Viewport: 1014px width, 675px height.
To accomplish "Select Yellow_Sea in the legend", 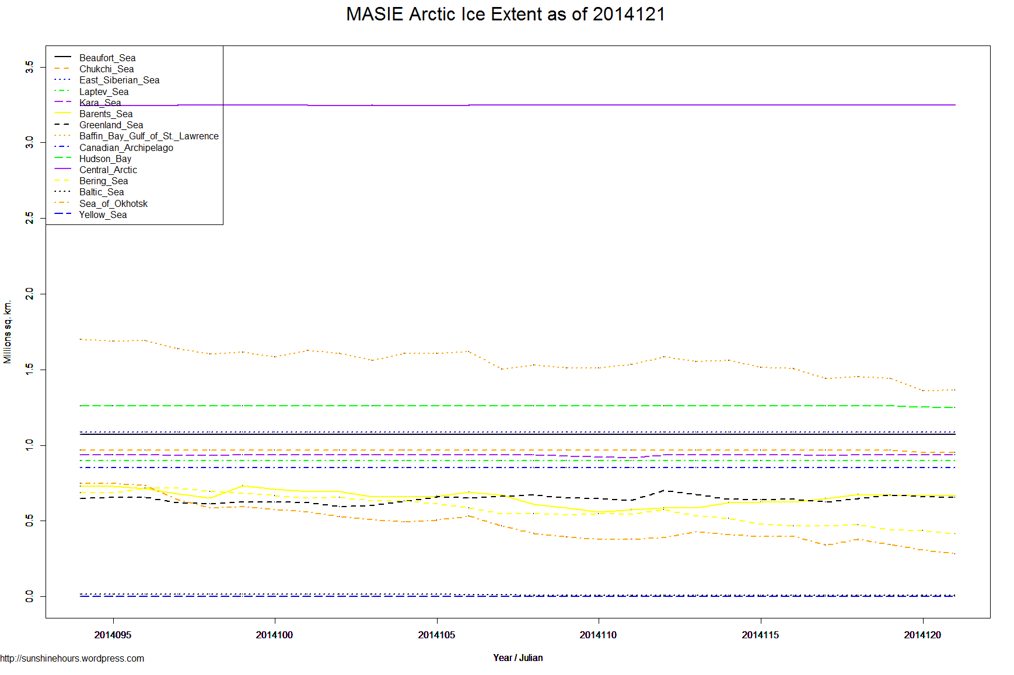I will pos(103,215).
